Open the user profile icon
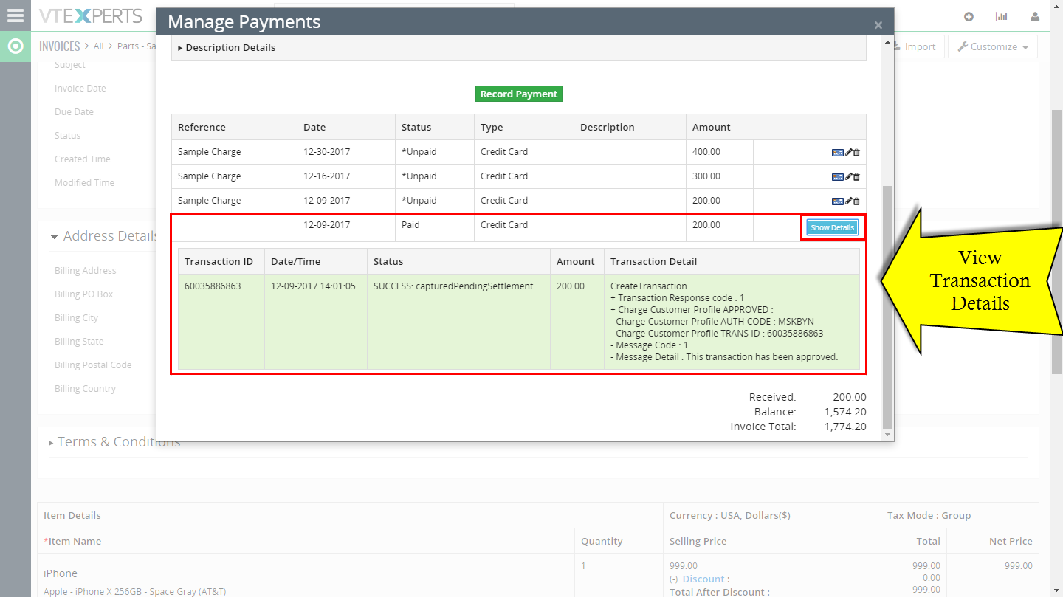 1036,17
